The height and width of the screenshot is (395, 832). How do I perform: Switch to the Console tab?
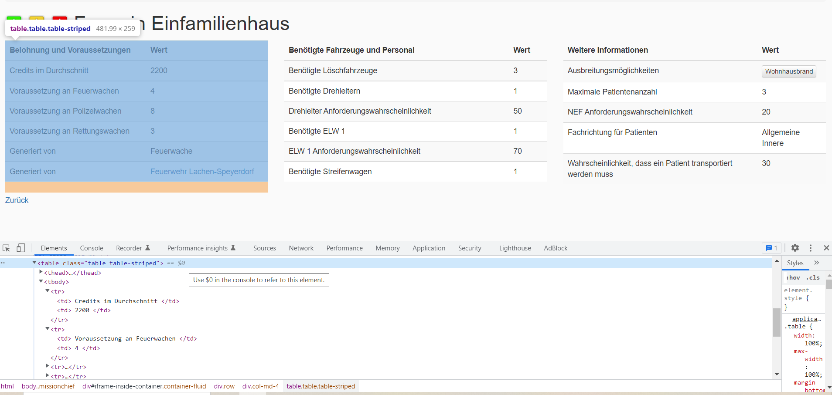click(x=91, y=248)
